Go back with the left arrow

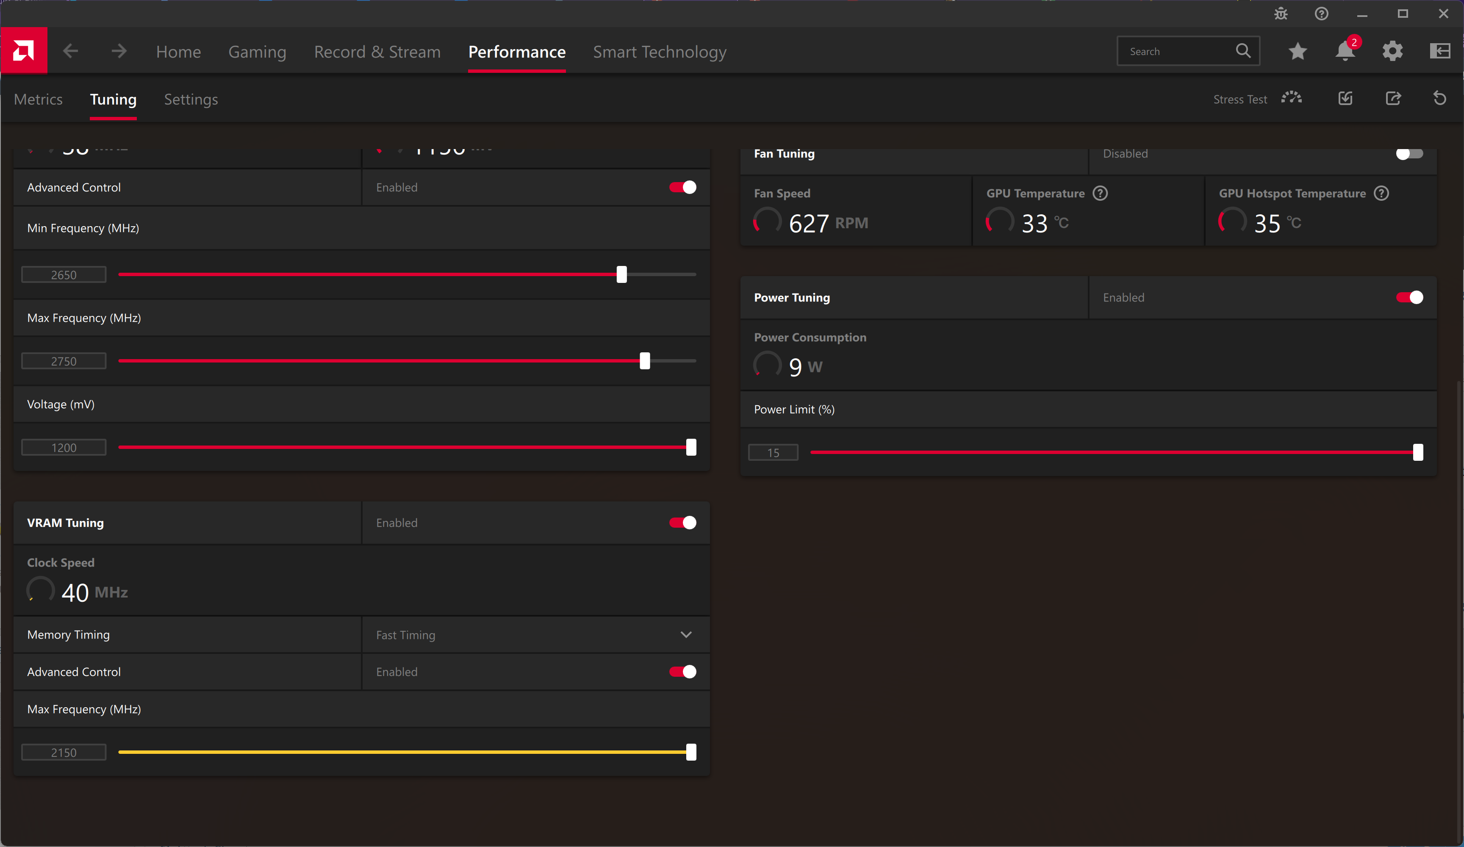pos(70,51)
